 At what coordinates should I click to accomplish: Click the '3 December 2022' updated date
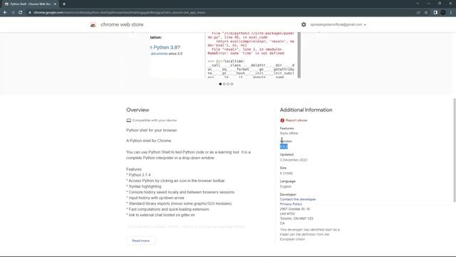(x=294, y=160)
